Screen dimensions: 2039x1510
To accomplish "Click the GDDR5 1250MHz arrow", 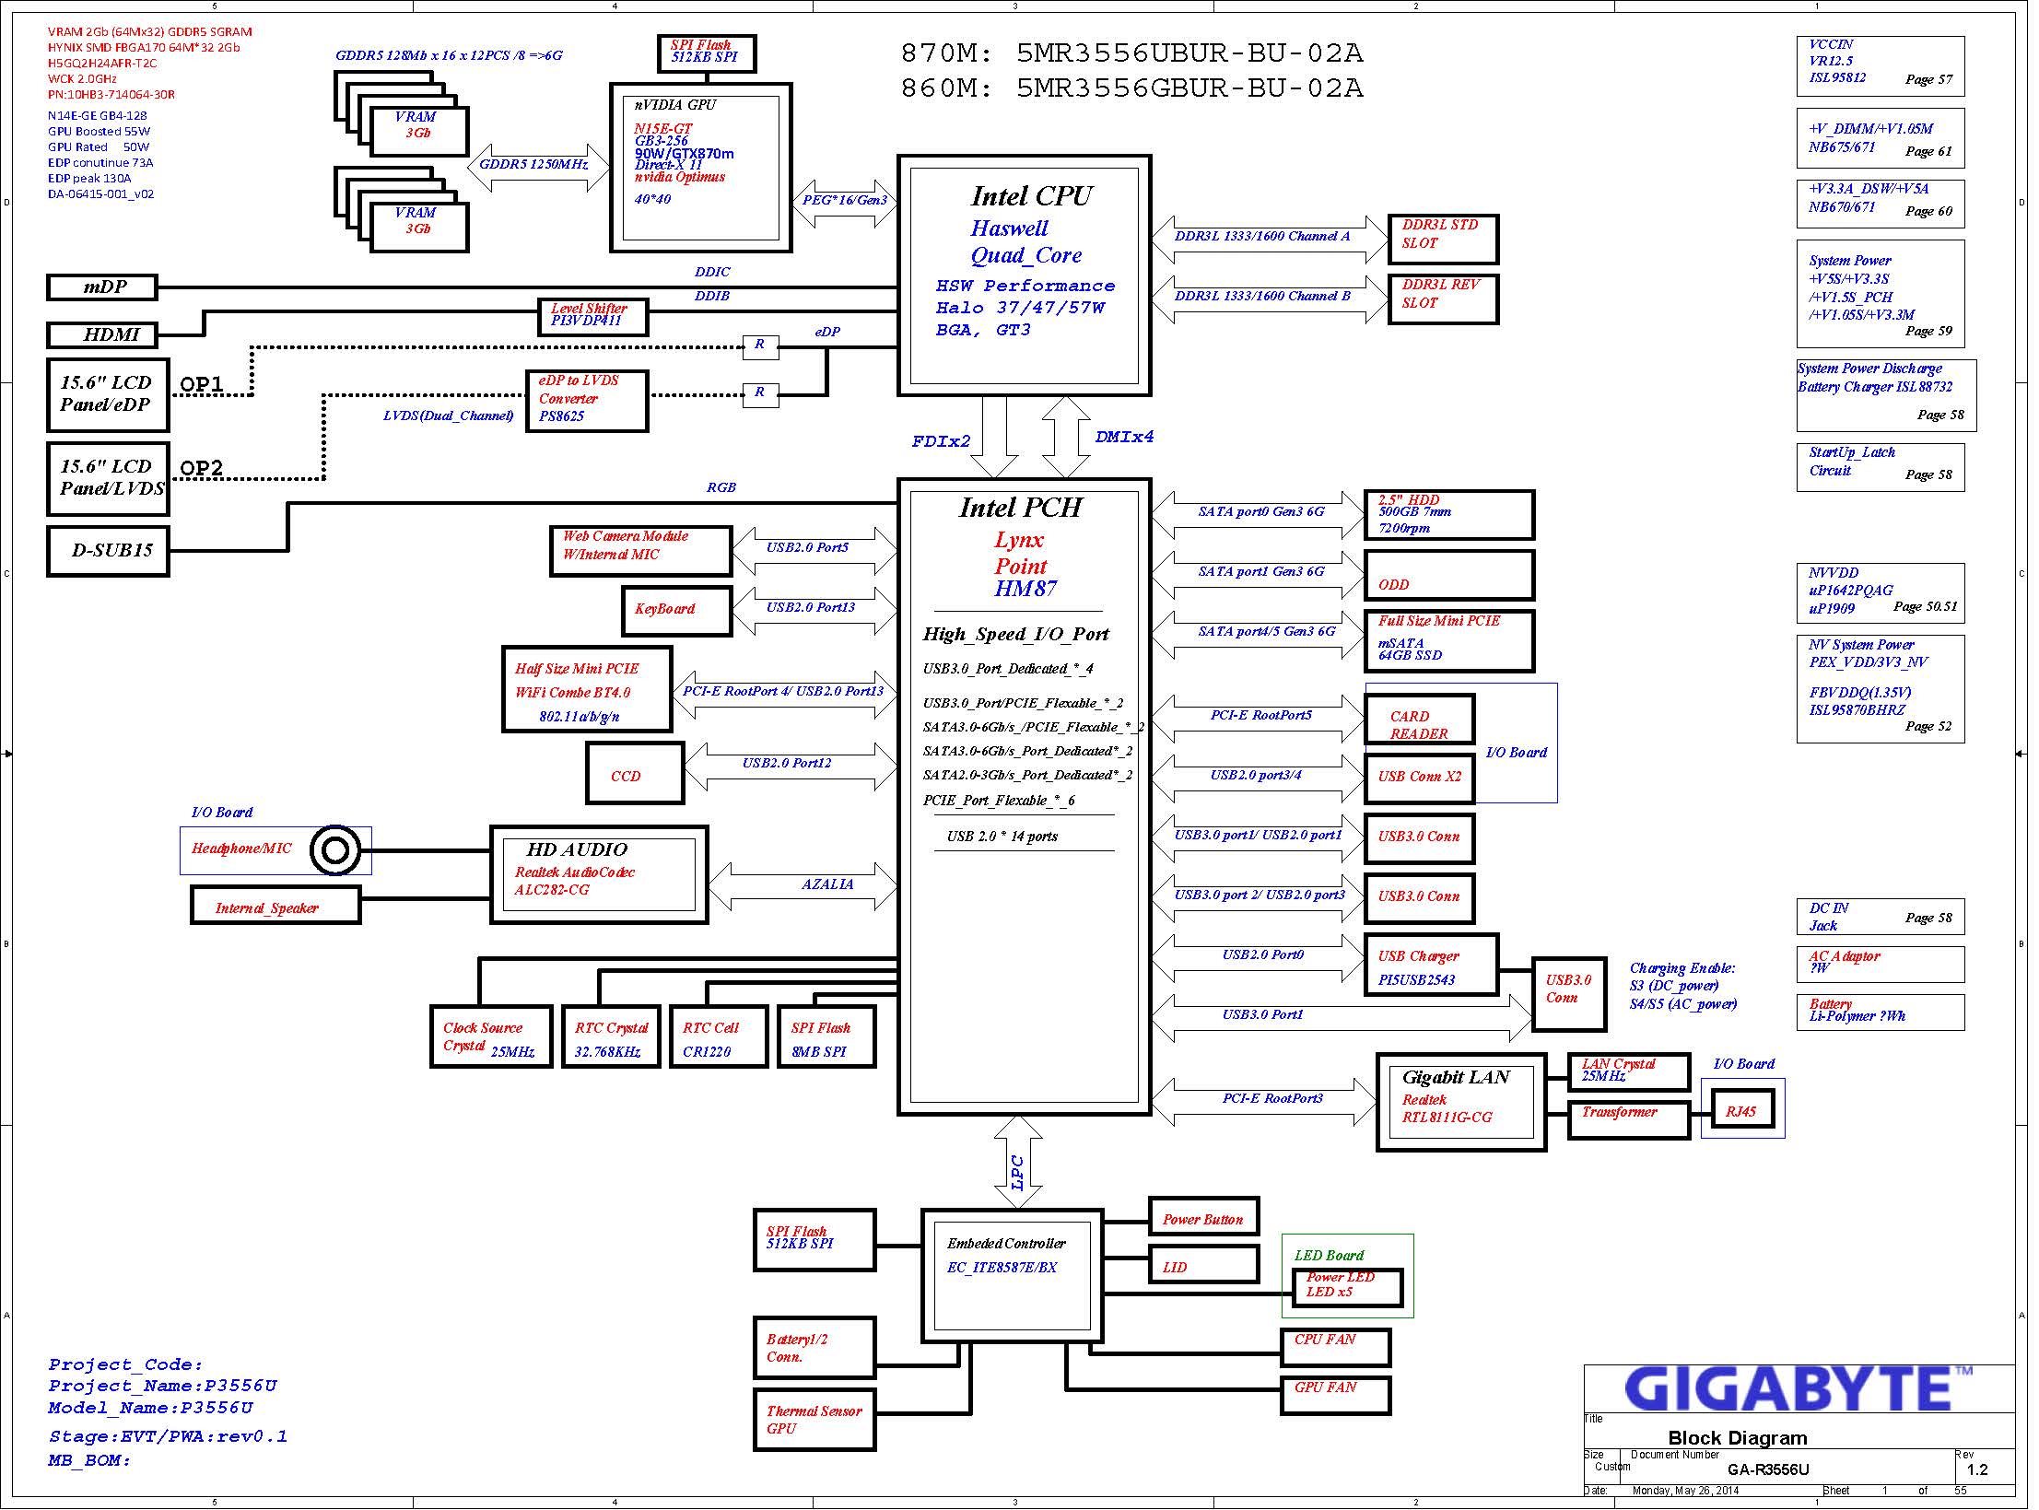I will coord(539,168).
